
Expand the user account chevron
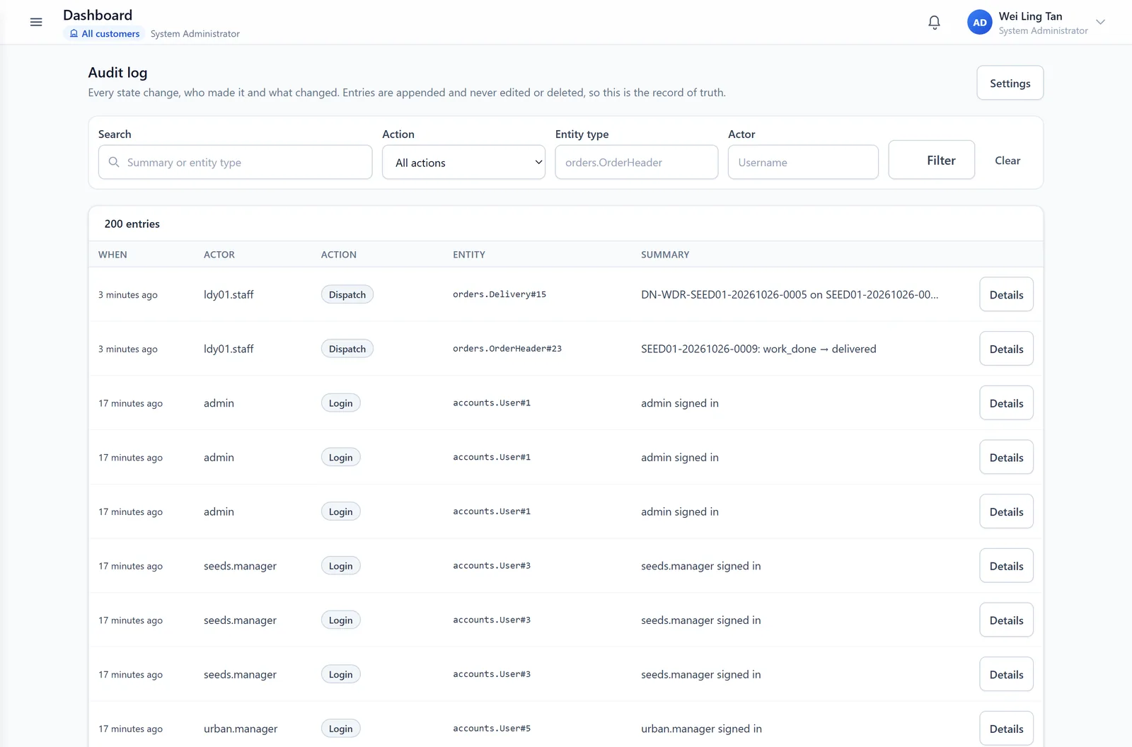click(x=1100, y=22)
